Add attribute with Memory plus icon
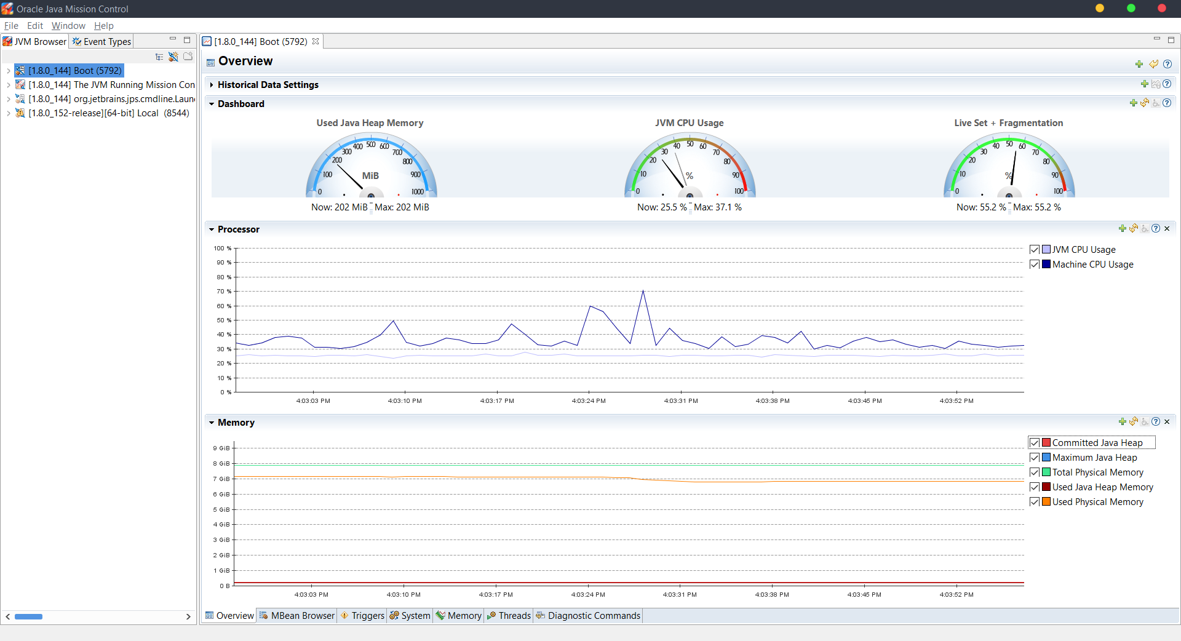Image resolution: width=1181 pixels, height=641 pixels. coord(1123,422)
